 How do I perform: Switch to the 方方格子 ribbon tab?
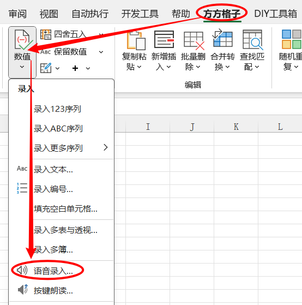coord(222,14)
